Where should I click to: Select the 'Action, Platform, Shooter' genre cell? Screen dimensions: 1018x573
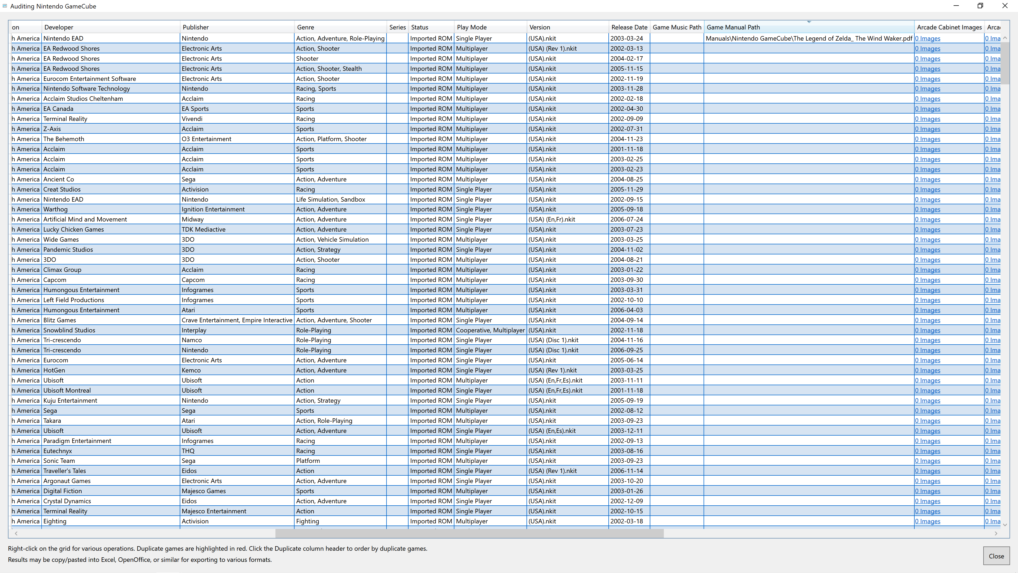click(x=340, y=139)
